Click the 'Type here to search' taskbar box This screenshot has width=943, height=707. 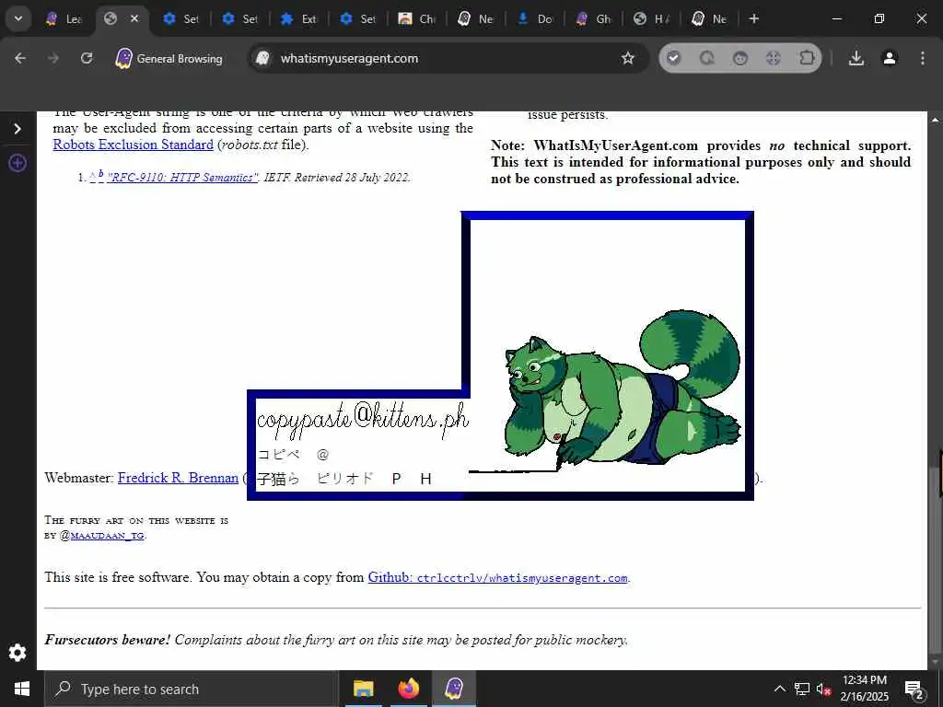(191, 689)
